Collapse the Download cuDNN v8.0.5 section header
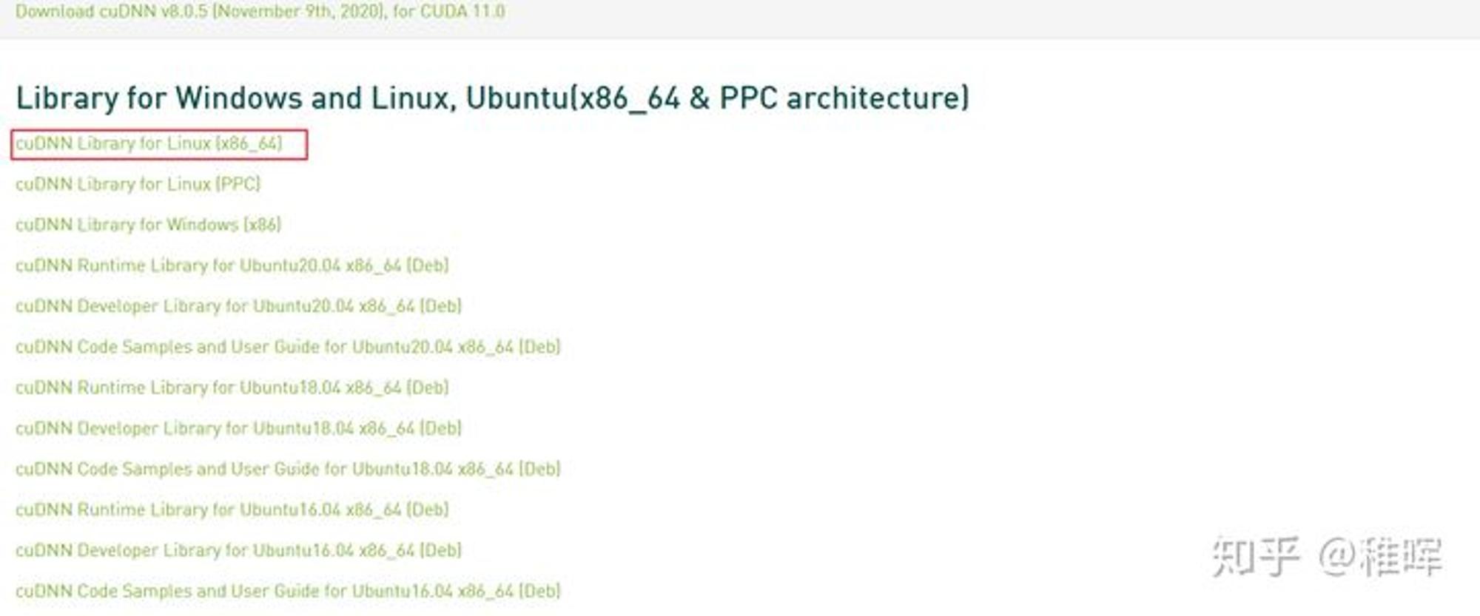The image size is (1480, 616). pos(260,12)
